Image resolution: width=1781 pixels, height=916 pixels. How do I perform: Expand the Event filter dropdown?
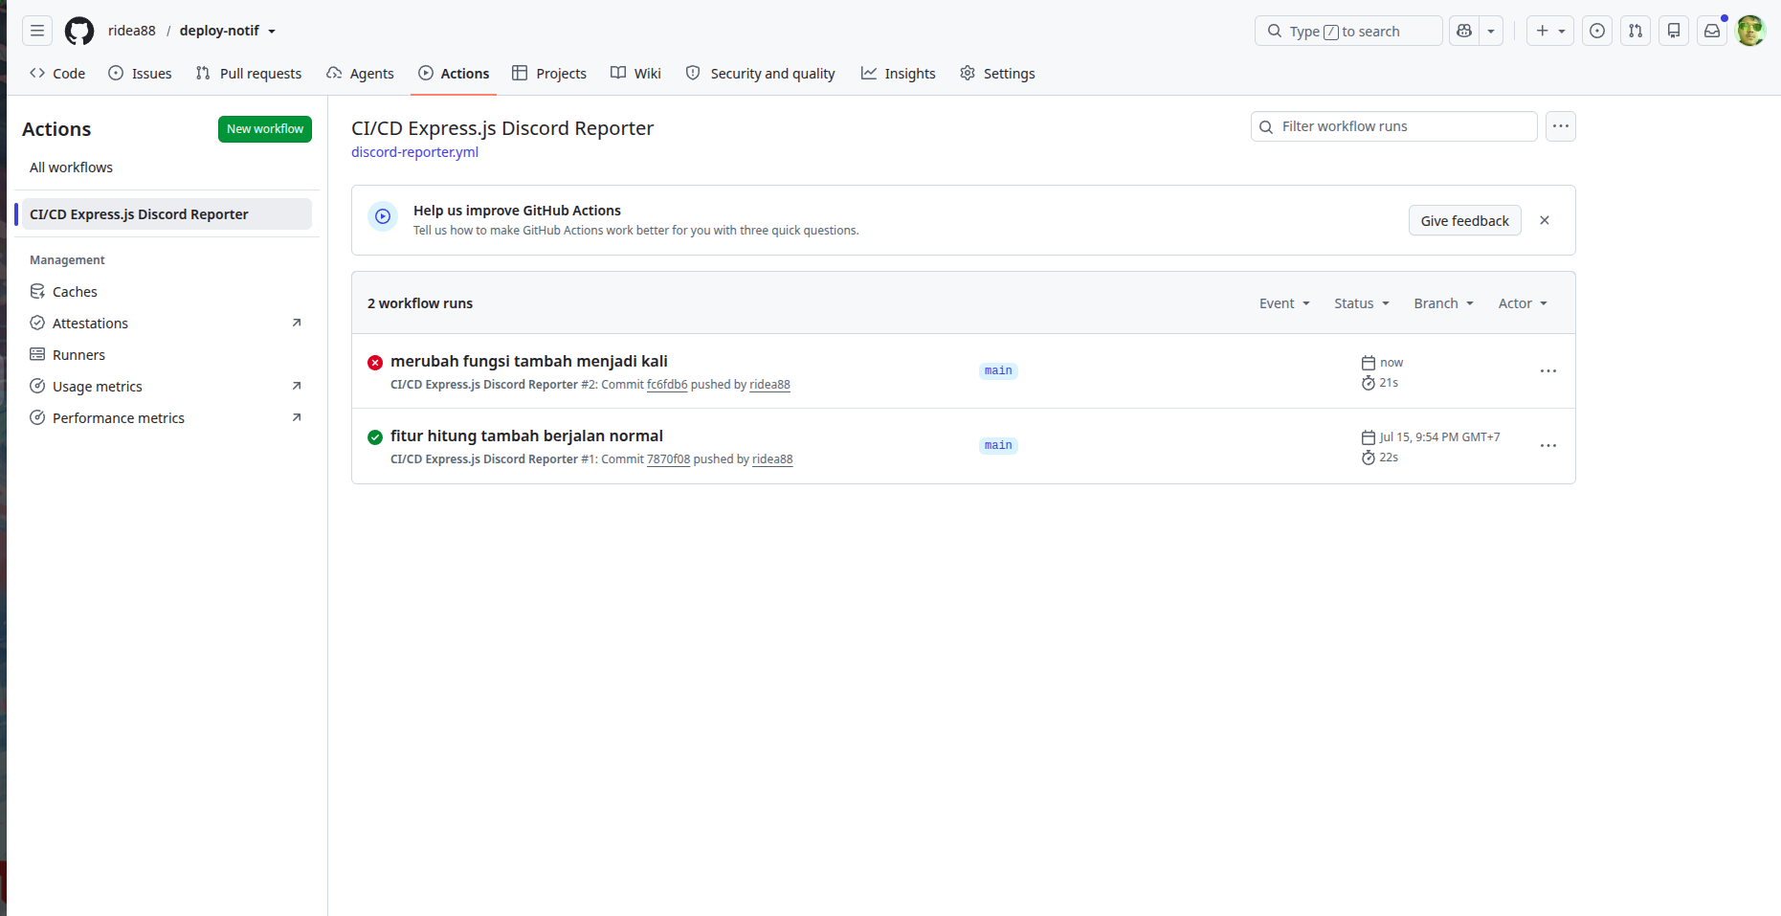(1284, 303)
